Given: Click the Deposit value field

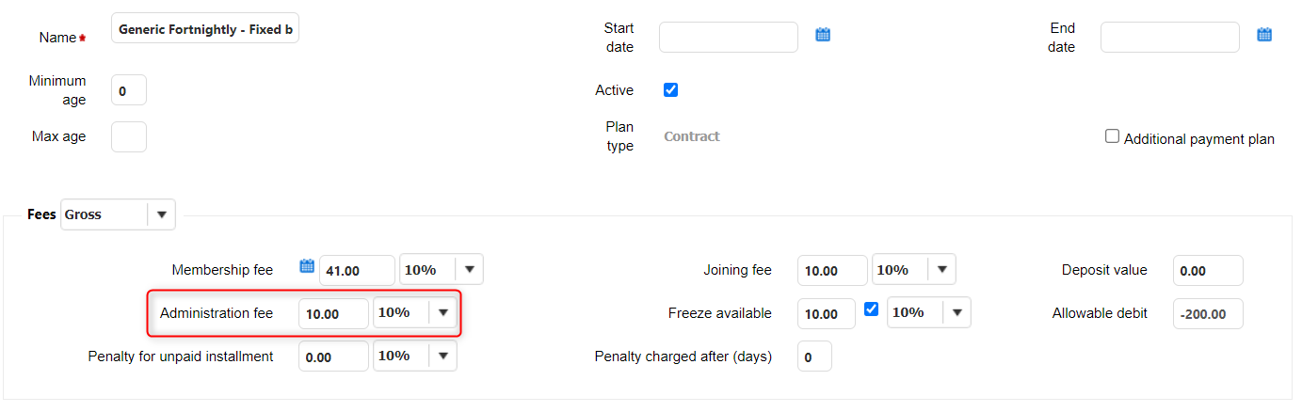Looking at the screenshot, I should (x=1208, y=271).
